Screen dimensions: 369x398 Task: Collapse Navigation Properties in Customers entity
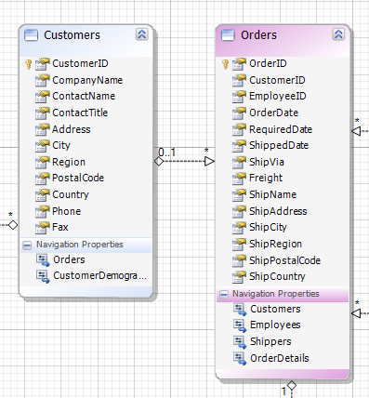[27, 245]
